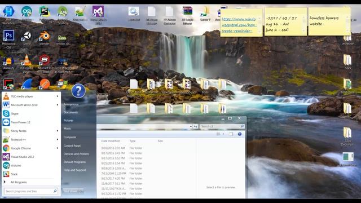Click the sticky note starting with -2297

pyautogui.click(x=285, y=22)
